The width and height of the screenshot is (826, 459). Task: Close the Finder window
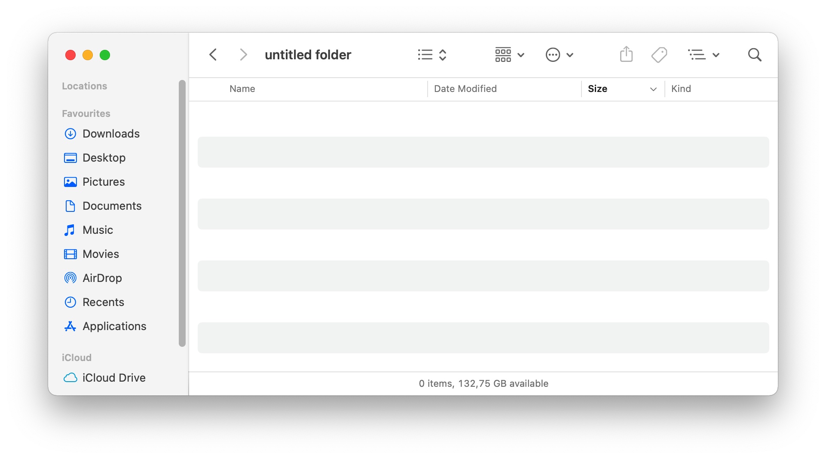(x=70, y=55)
